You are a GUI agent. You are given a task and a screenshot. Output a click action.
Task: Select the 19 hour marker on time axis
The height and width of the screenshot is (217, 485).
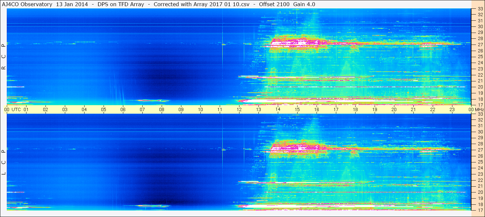coord(375,109)
